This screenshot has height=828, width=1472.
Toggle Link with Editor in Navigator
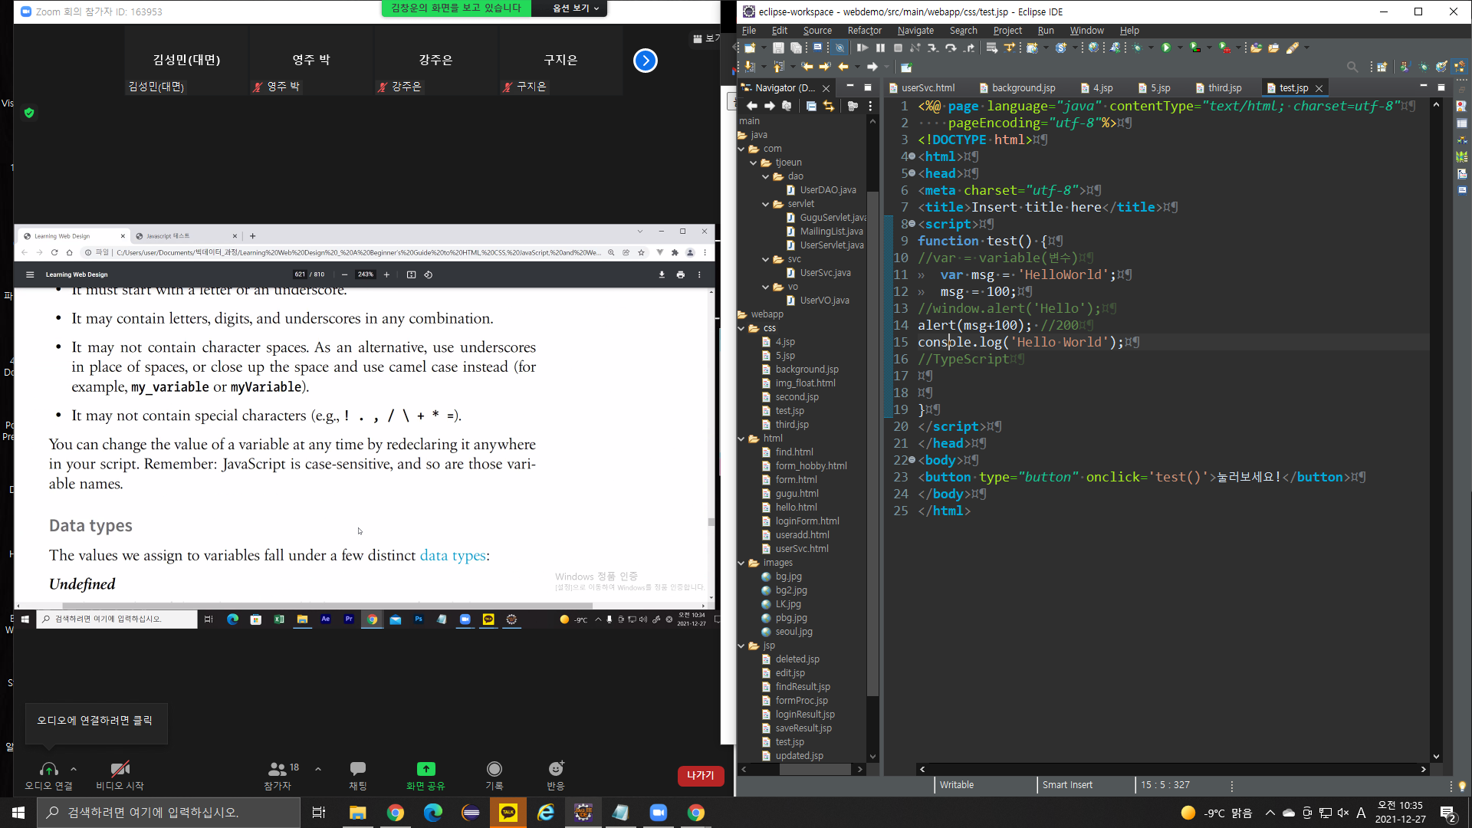[829, 107]
